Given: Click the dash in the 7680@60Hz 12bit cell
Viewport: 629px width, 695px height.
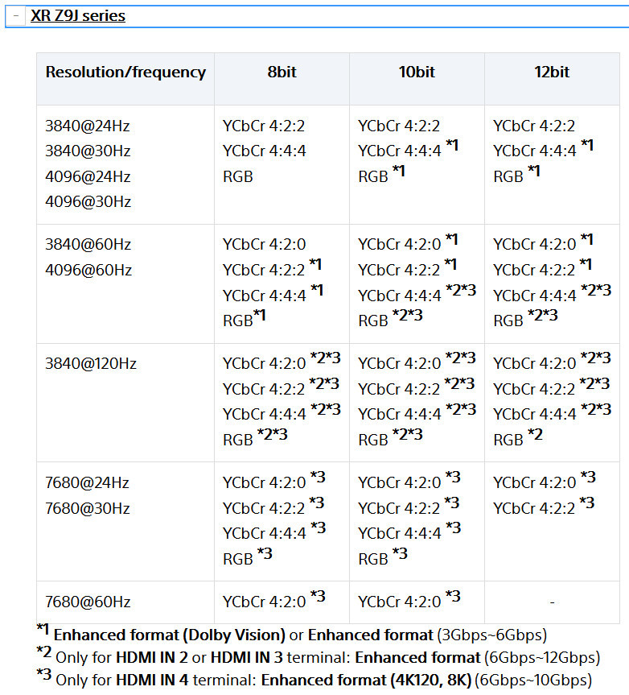Looking at the screenshot, I should [552, 602].
